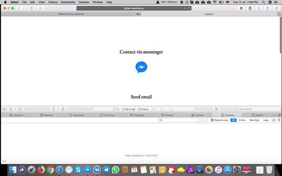Add a new Safari tab with plus
Viewport: 282px width, 176px height.
[279, 14]
